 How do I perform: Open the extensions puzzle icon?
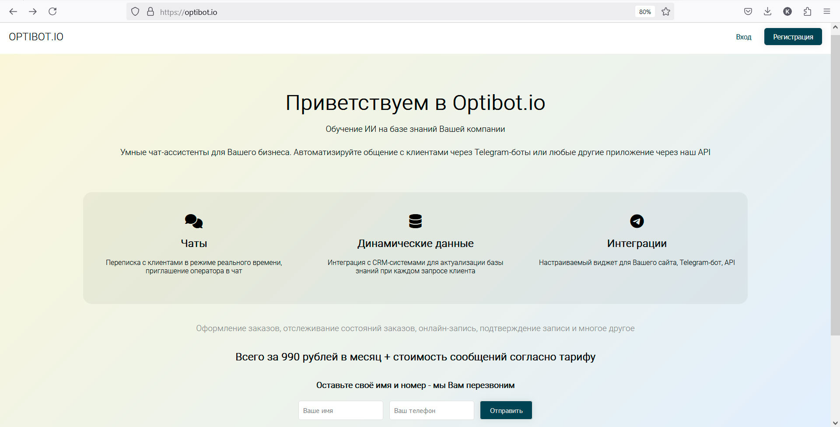pos(807,12)
